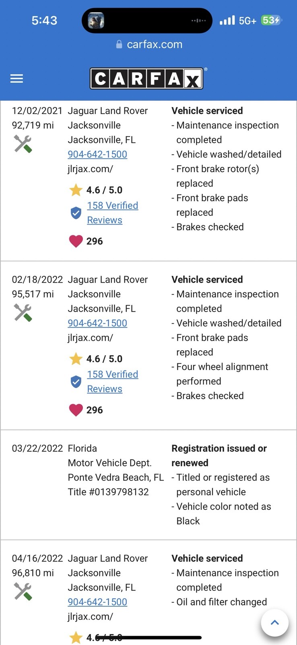
Task: Tap the gold star rating in the 12/02/2021 record
Action: tap(76, 190)
